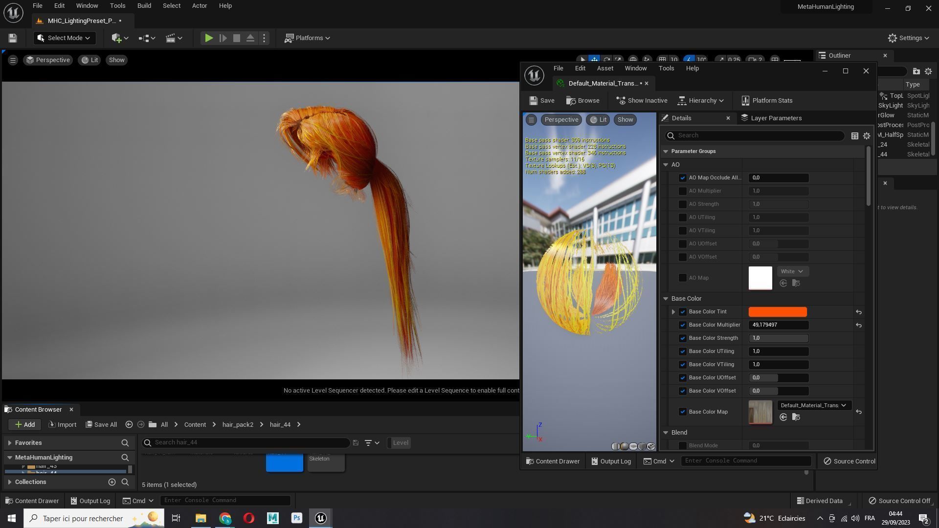
Task: Reset Base Color Multiplier to default
Action: tap(858, 325)
